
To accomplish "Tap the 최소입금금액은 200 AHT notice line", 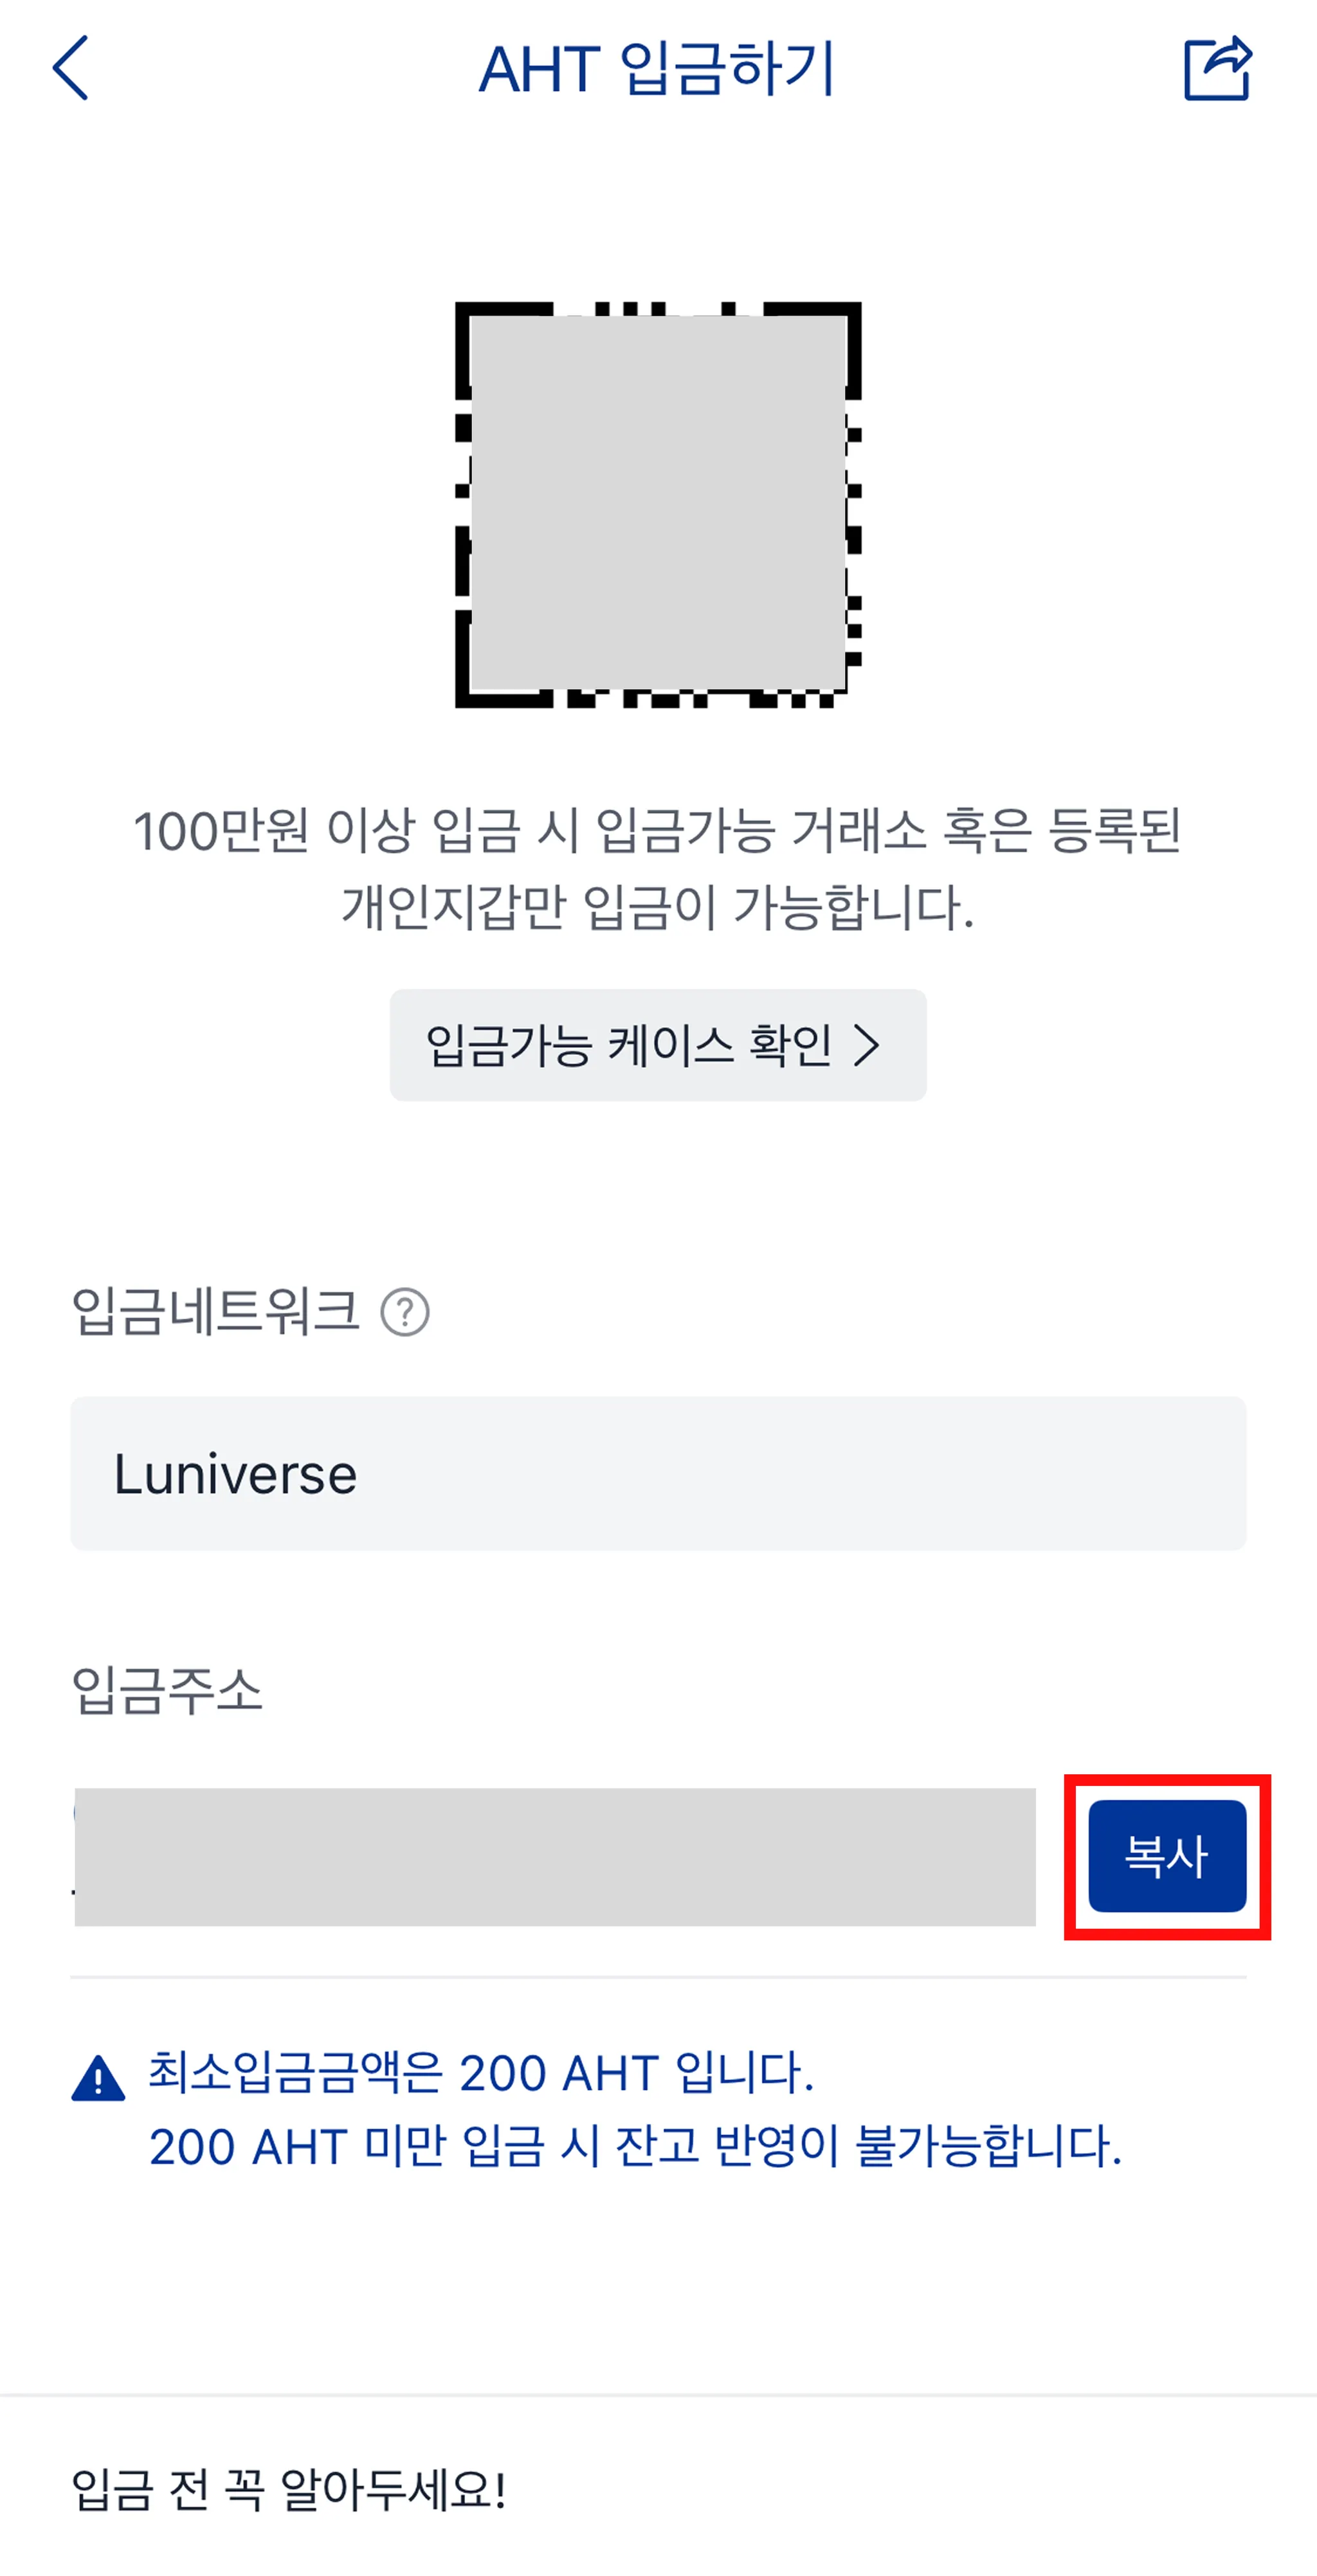I will pos(481,2072).
